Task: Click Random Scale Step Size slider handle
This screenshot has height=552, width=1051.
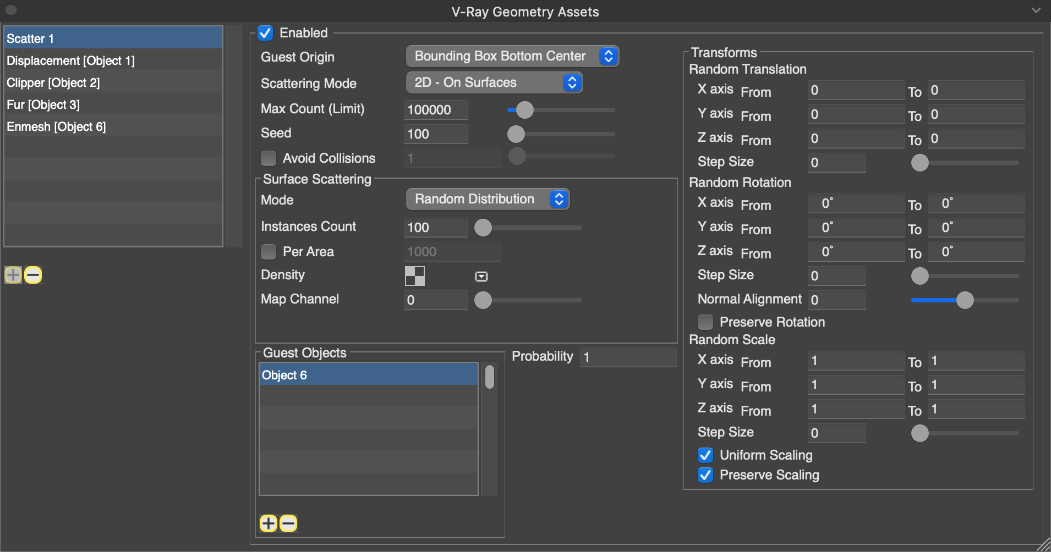Action: [x=920, y=433]
